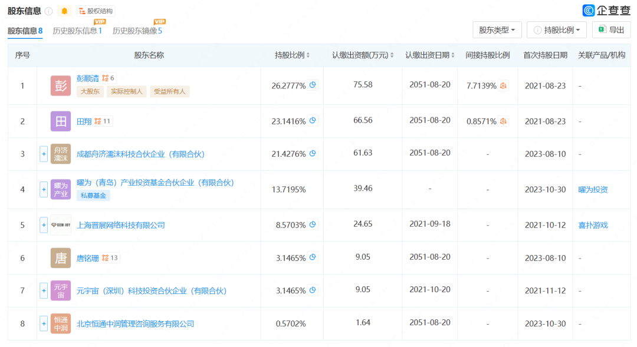Open link 元宇宙(深圳)科技投资合伙企业
The image size is (637, 347).
(x=152, y=290)
